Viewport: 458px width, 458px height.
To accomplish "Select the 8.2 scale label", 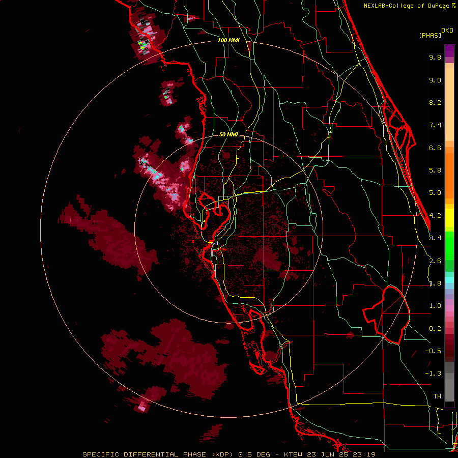I will (435, 102).
